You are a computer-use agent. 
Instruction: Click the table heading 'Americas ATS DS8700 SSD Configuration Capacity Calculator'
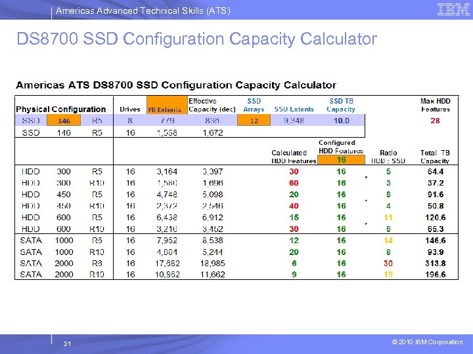(176, 85)
